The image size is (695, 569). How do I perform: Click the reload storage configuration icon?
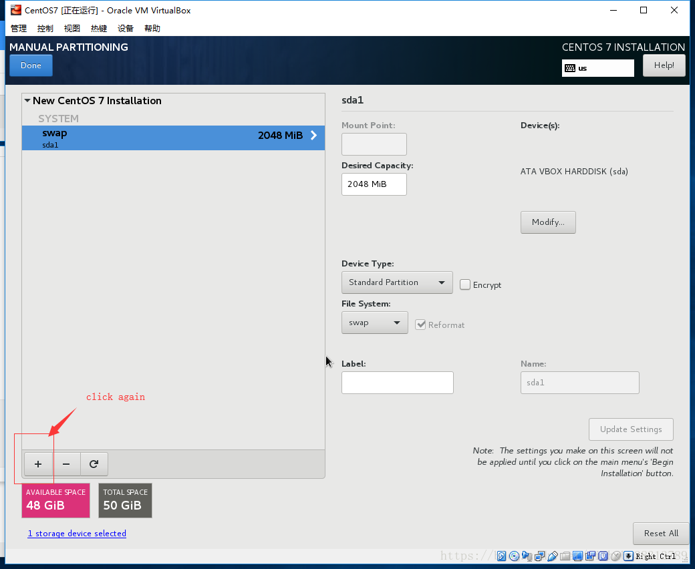tap(94, 464)
